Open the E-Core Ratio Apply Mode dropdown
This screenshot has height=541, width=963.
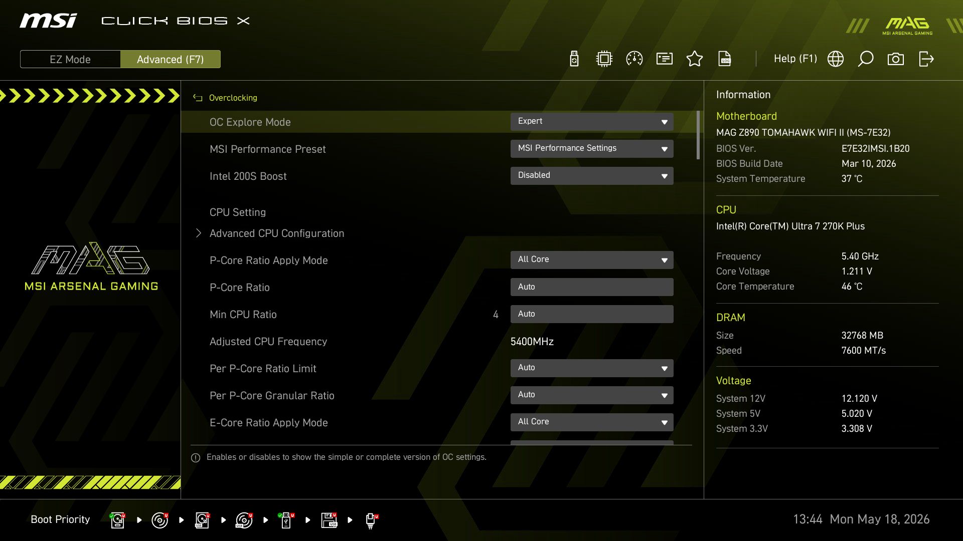point(592,422)
